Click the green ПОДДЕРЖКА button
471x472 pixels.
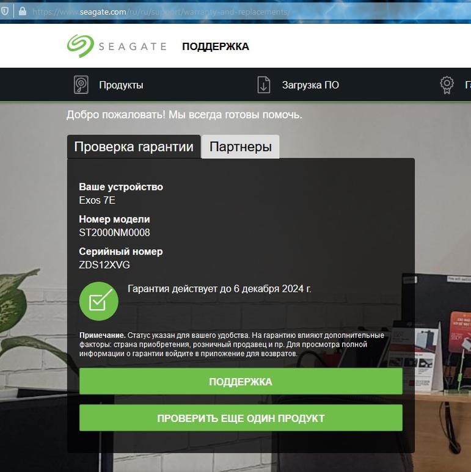click(241, 382)
